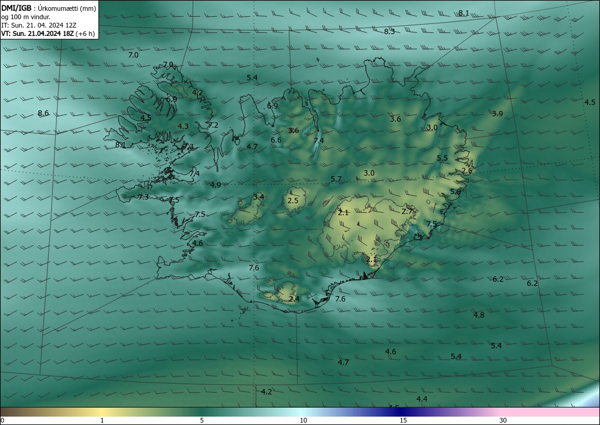Click the legend tick label 1
The image size is (600, 425).
pyautogui.click(x=102, y=421)
